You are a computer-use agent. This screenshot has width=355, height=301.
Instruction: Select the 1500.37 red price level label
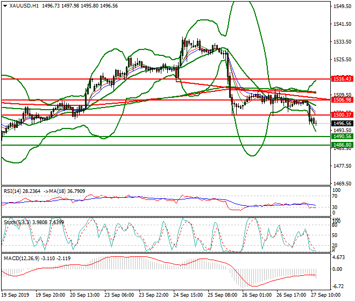point(342,114)
